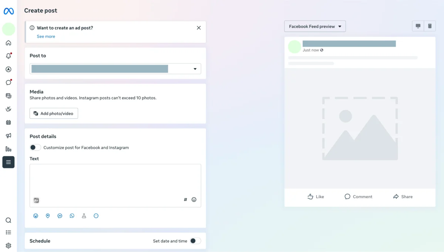Click Add photo/video button
This screenshot has width=444, height=252.
pos(54,113)
